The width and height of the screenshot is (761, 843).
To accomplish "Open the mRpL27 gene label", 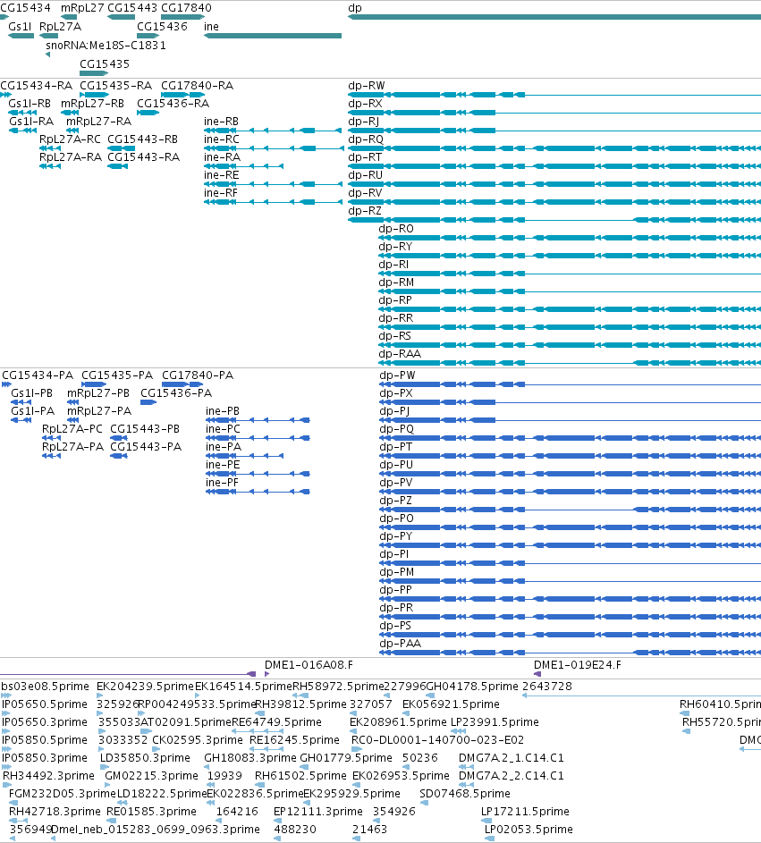I will [x=82, y=8].
